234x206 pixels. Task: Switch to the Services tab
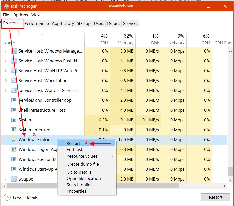point(131,23)
